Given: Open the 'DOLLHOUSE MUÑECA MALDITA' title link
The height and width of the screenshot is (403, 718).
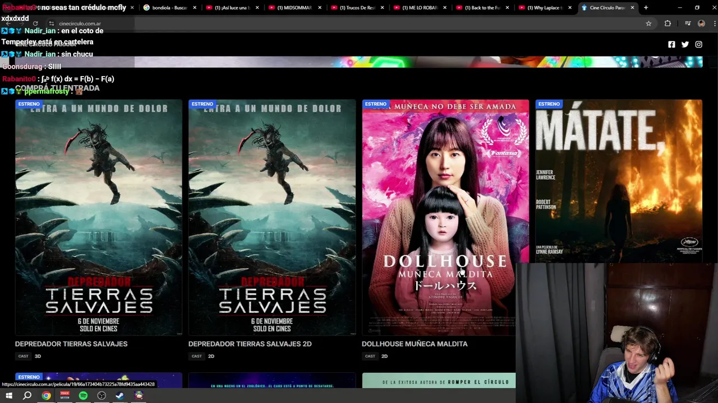Looking at the screenshot, I should tap(415, 344).
